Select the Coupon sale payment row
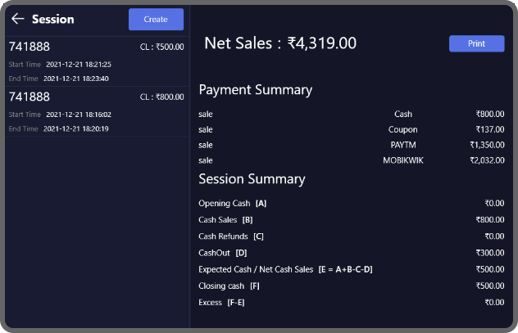 tap(351, 129)
